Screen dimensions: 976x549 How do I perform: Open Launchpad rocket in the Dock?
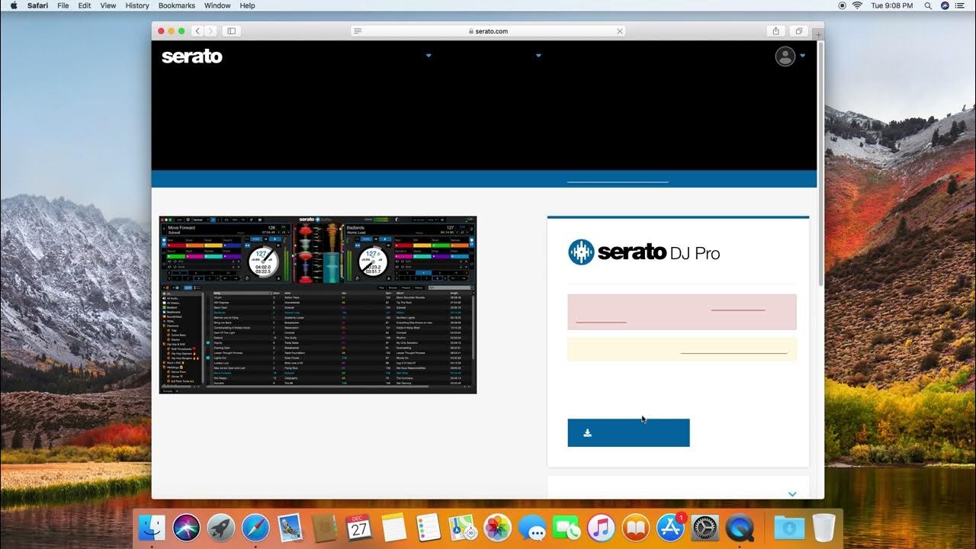[x=221, y=528]
